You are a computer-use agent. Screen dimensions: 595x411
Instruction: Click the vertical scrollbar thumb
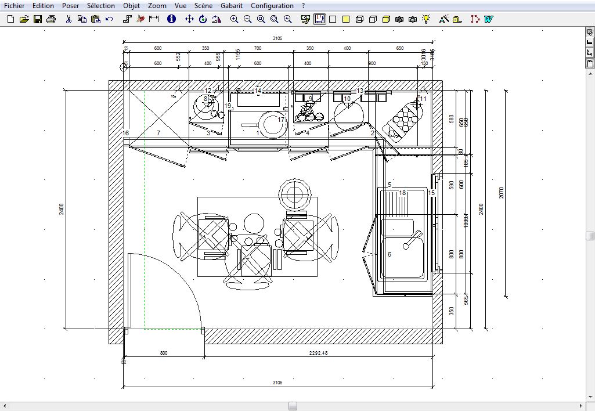tap(590, 236)
